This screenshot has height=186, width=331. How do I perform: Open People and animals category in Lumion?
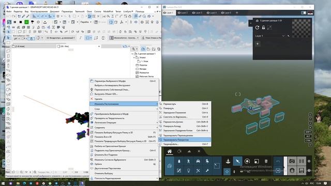pos(188,161)
